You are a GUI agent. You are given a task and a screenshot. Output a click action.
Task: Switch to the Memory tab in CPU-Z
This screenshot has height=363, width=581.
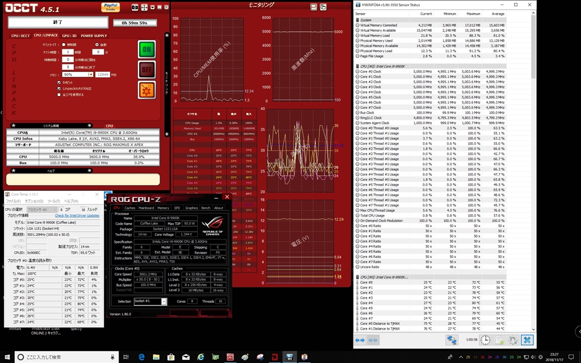click(163, 208)
